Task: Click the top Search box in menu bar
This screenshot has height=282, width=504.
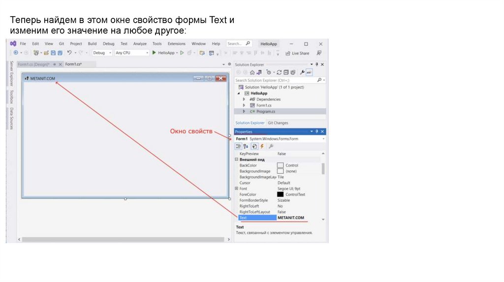Action: (239, 44)
